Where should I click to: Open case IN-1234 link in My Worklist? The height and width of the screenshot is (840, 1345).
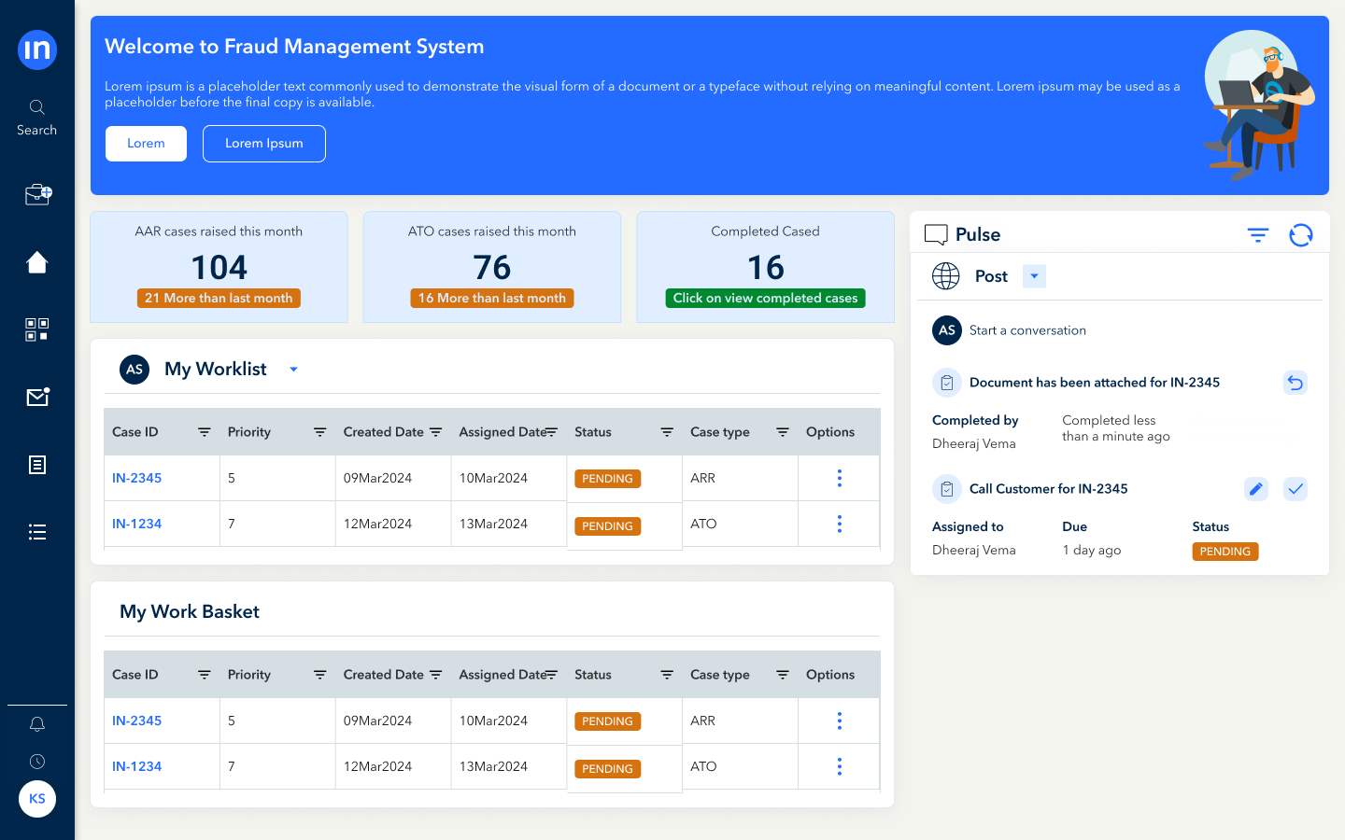click(x=137, y=524)
